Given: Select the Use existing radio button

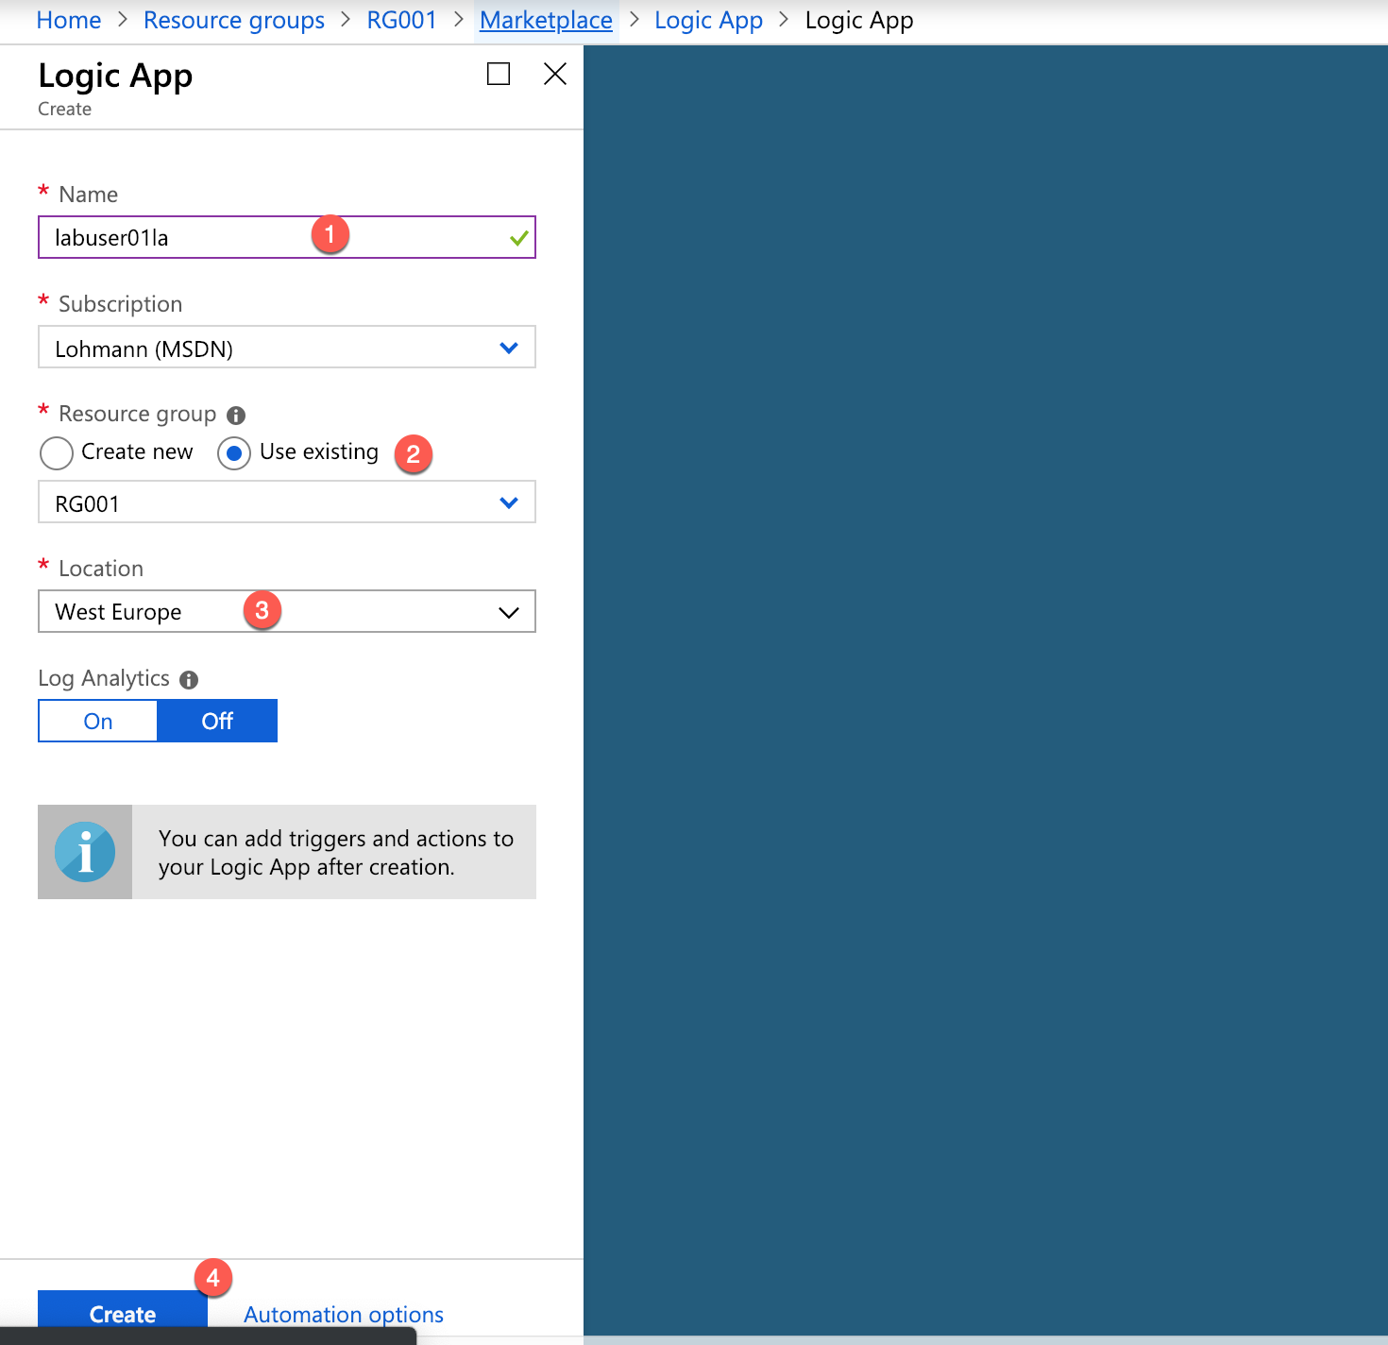Looking at the screenshot, I should point(234,453).
